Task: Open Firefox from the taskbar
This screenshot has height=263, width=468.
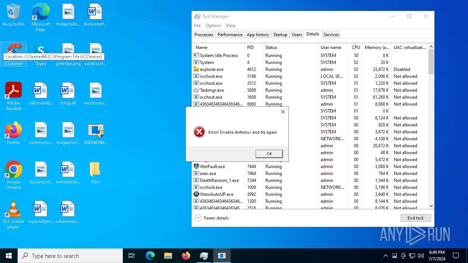Action: pyautogui.click(x=186, y=256)
